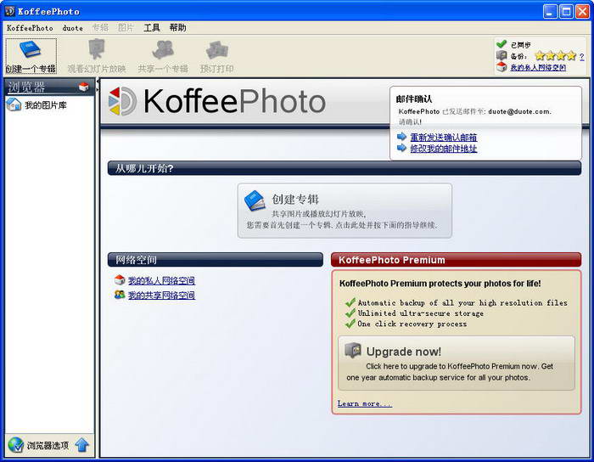Click the blue book create-album toolbar icon
The image size is (594, 462).
[x=31, y=49]
